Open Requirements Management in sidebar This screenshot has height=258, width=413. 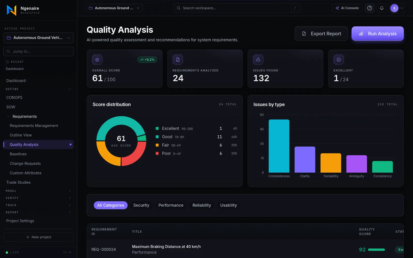34,126
